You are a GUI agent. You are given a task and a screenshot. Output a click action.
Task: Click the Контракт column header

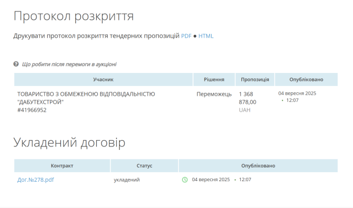[x=62, y=166]
